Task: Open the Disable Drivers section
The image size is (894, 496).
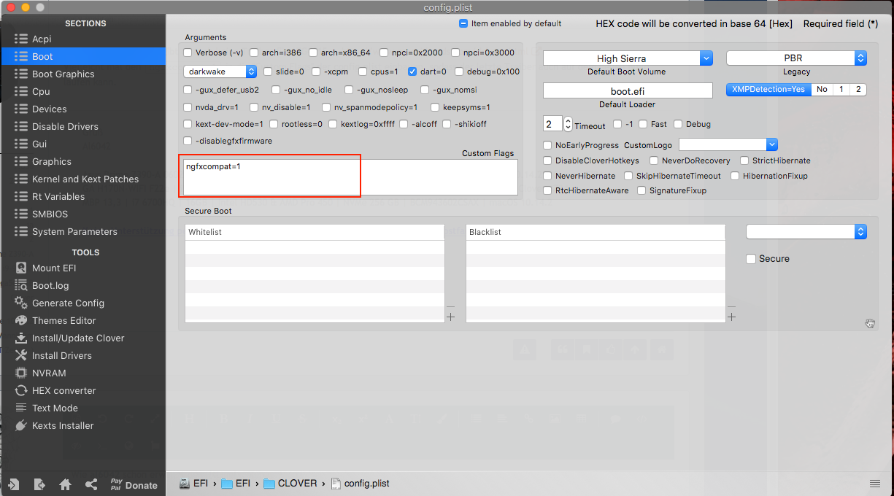Action: coord(65,126)
